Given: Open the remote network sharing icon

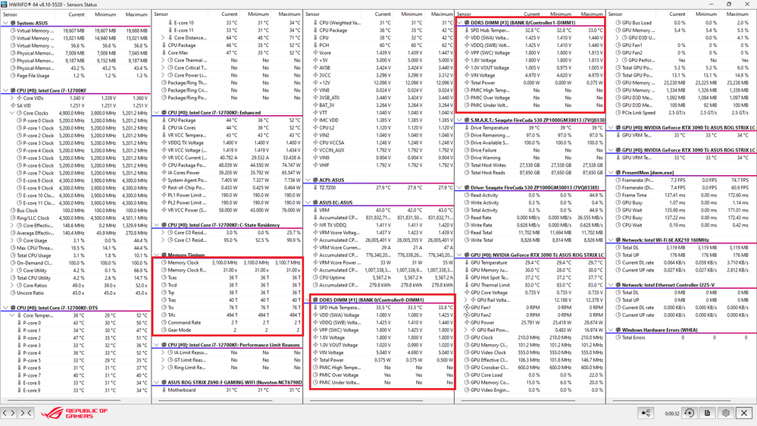Looking at the screenshot, I should (646, 413).
